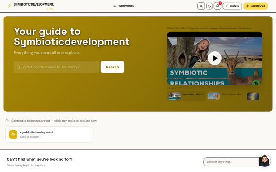The width and height of the screenshot is (276, 172).
Task: Click the SYMBIOTICDEVELOPMENT.COM site title
Action: [x=34, y=6]
